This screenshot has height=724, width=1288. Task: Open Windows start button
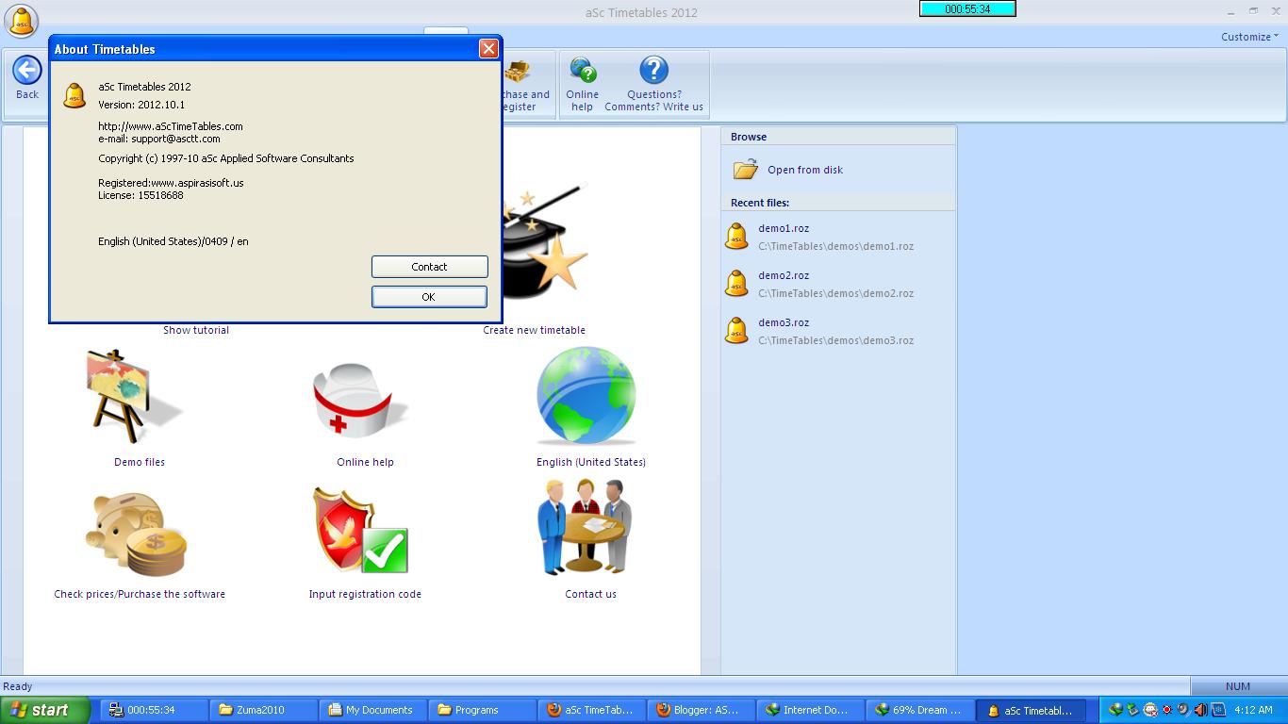[45, 710]
